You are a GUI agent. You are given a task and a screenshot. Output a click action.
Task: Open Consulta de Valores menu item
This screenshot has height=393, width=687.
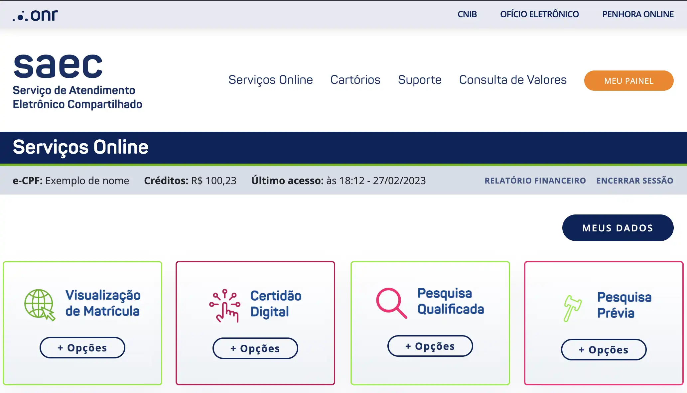[513, 80]
